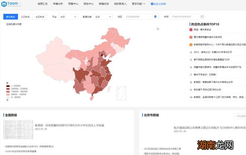The height and width of the screenshot is (155, 246).
Task: Open the menu item left of 我的联系人
Action: [x=104, y=4]
